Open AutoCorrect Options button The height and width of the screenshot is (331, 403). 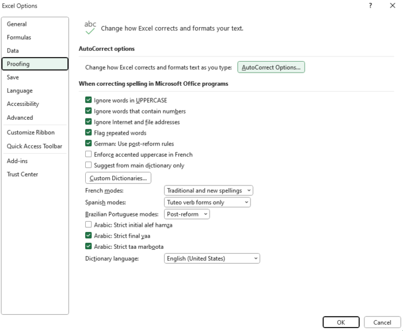[271, 67]
